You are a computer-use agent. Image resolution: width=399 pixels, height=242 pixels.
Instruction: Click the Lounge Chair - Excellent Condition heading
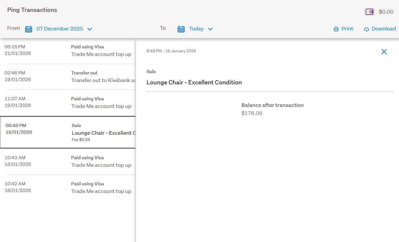(194, 82)
